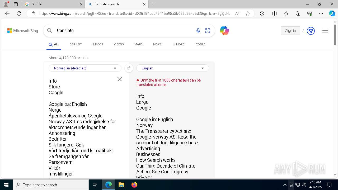Open the NEWS search tab
The width and height of the screenshot is (338, 190).
click(157, 44)
